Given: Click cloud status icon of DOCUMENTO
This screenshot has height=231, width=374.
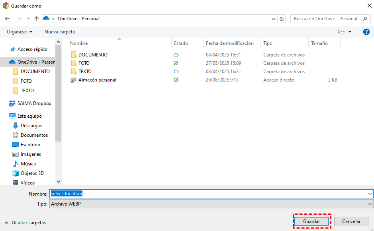Looking at the screenshot, I should 176,55.
